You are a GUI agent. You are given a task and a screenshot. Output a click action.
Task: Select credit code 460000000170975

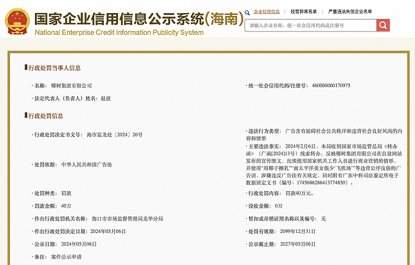point(331,85)
